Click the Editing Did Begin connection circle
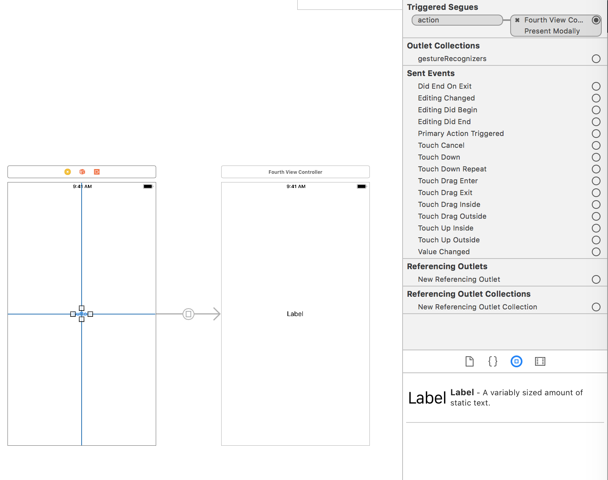Viewport: 608px width, 480px height. click(x=596, y=110)
